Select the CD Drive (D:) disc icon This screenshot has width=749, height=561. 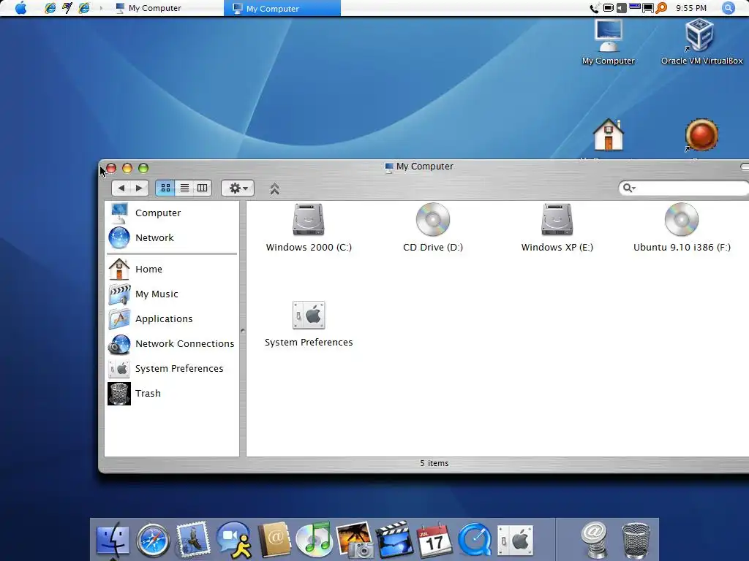pos(433,219)
